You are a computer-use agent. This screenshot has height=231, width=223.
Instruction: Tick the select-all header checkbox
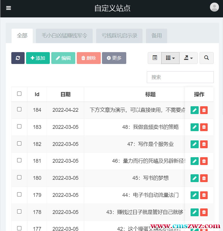(19, 94)
